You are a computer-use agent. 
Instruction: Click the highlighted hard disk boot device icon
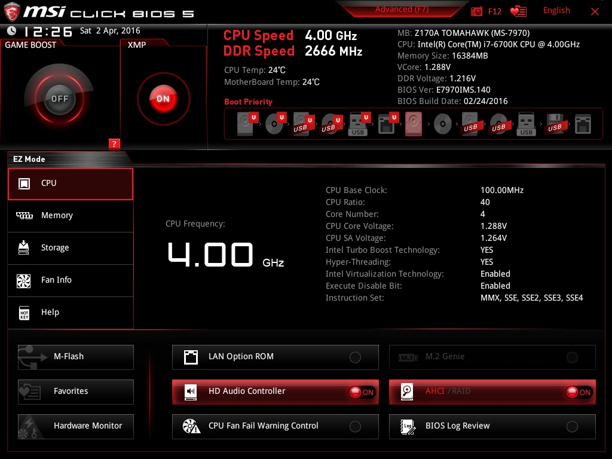414,124
